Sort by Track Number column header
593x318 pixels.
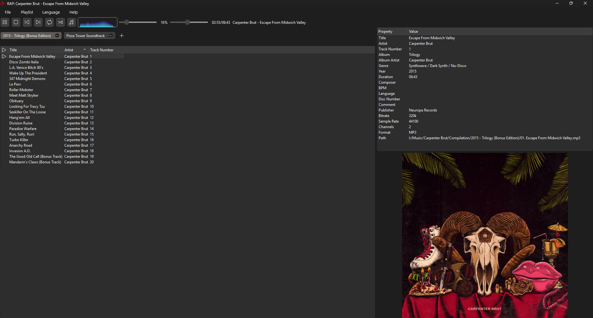pos(102,50)
